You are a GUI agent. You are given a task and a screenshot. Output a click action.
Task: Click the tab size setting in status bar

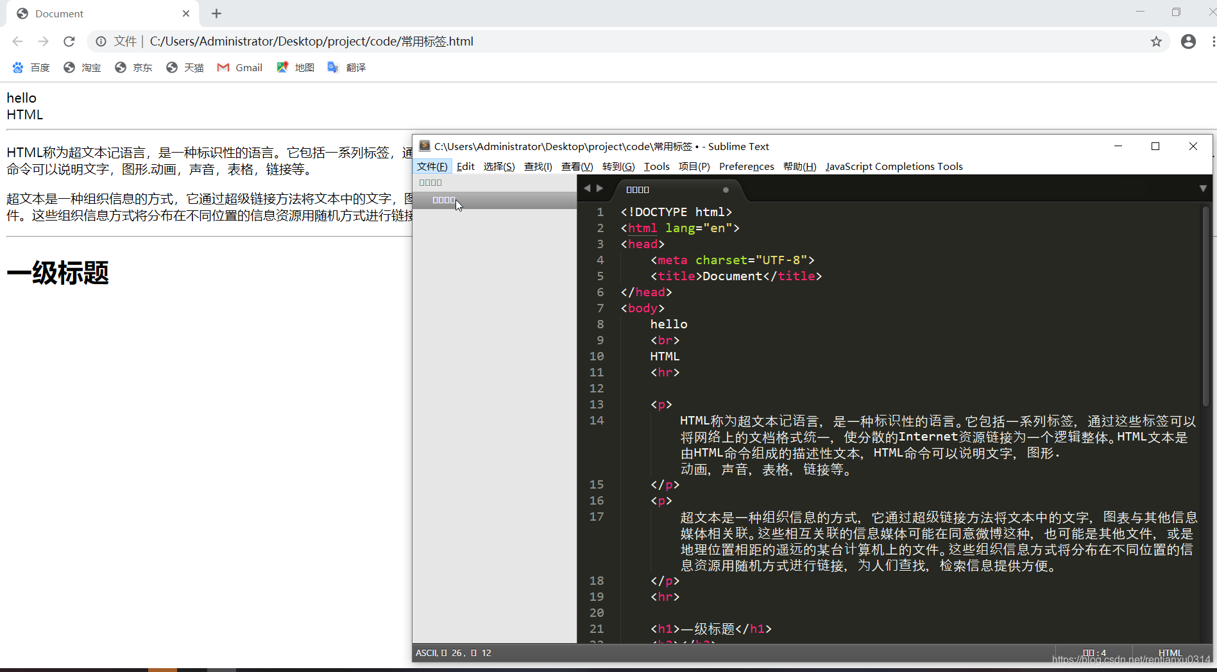[1094, 653]
